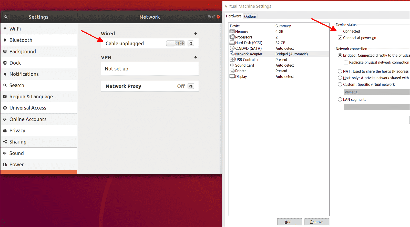Switch to the Hardware tab
The height and width of the screenshot is (227, 410).
[234, 16]
